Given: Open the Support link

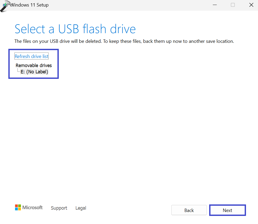Looking at the screenshot, I should point(59,208).
